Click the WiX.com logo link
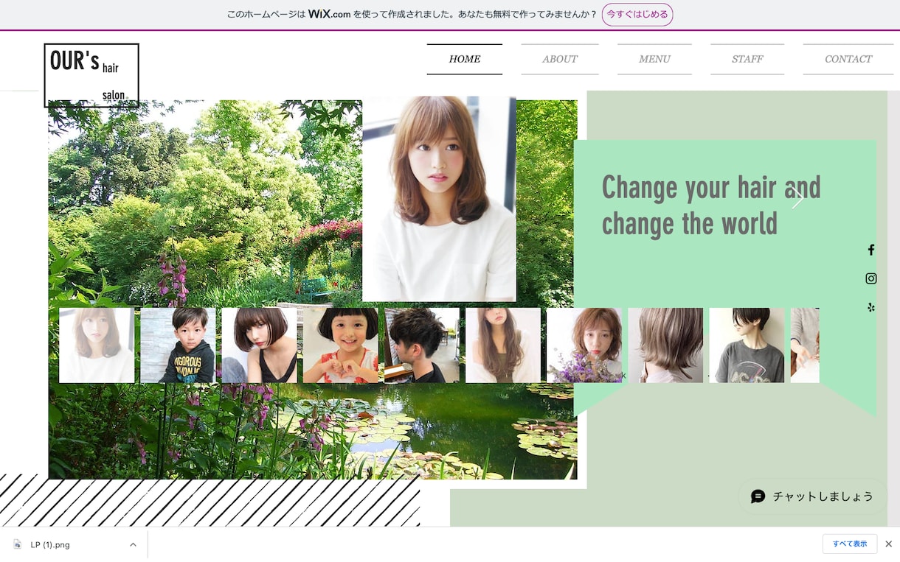Image resolution: width=900 pixels, height=562 pixels. [329, 14]
